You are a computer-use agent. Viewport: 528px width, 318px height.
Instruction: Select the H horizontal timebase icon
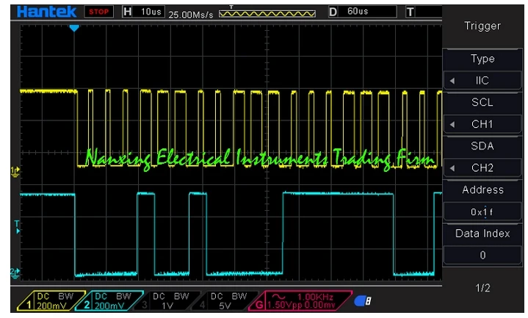pos(127,12)
